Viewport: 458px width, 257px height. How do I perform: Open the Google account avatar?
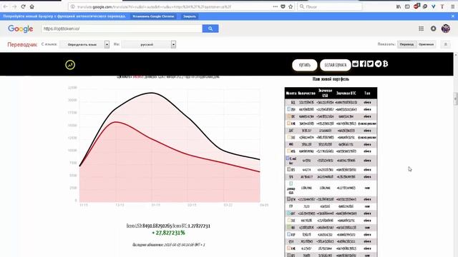[x=446, y=29]
